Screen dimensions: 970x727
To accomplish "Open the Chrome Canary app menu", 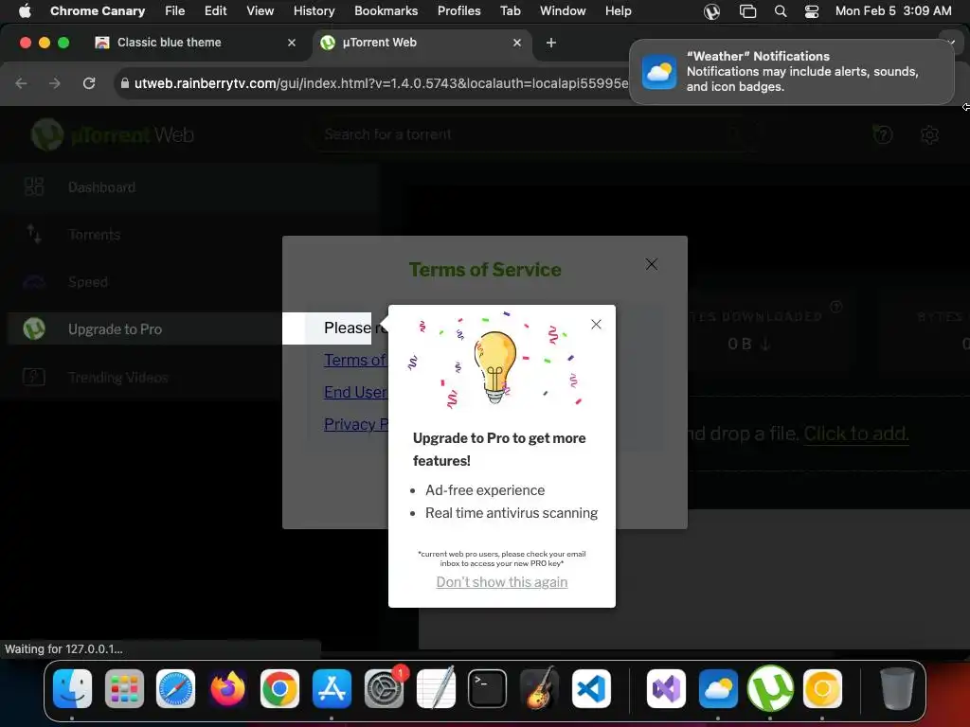I will pos(98,10).
